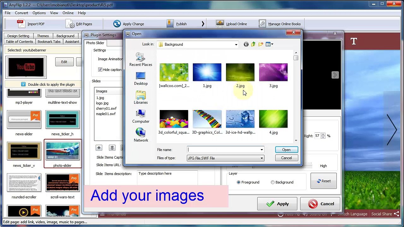Select the news_ticker_h plugin
404x227 pixels.
click(x=62, y=123)
